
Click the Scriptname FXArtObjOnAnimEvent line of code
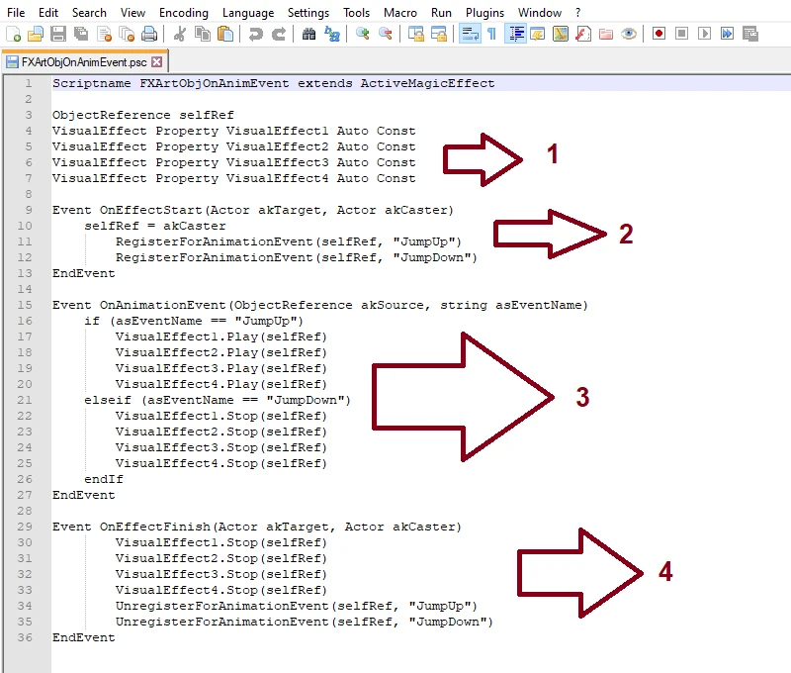coord(274,83)
